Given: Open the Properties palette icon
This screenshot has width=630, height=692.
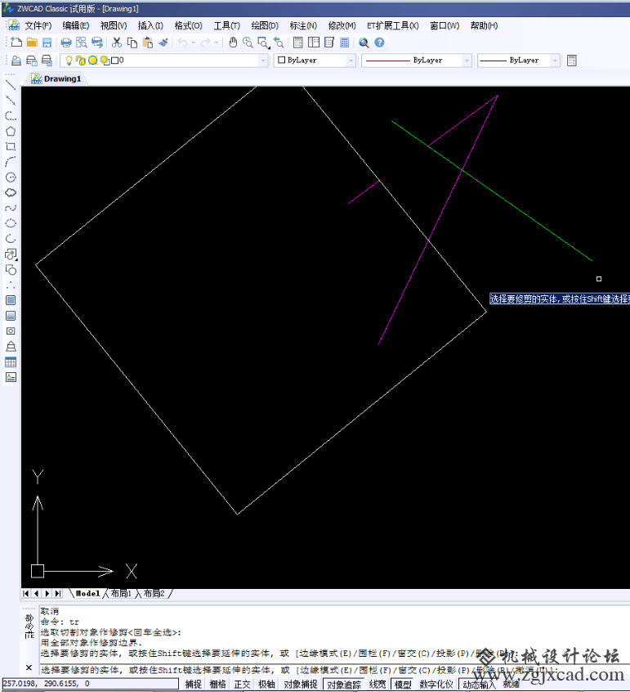Looking at the screenshot, I should 298,43.
